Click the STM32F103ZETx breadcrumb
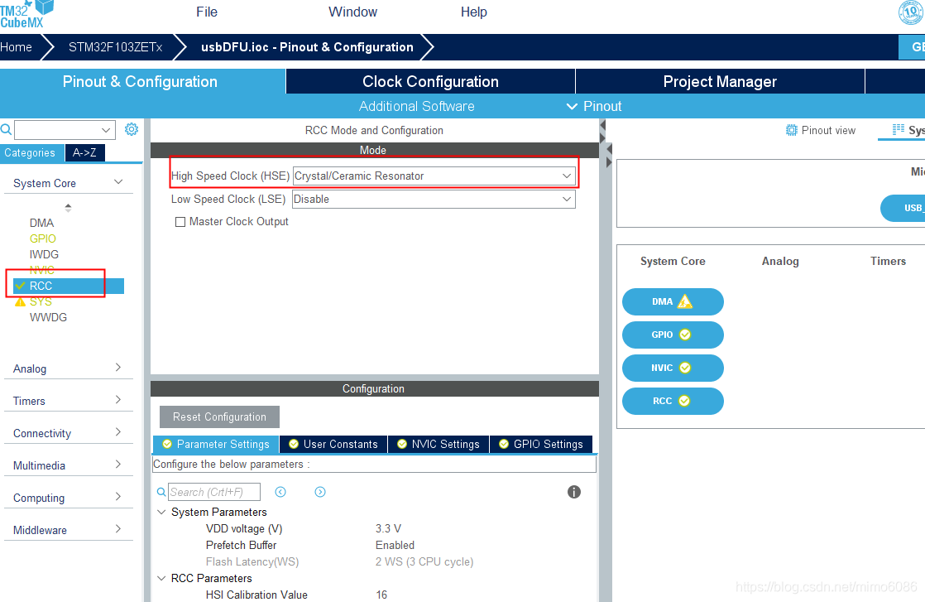 tap(115, 47)
